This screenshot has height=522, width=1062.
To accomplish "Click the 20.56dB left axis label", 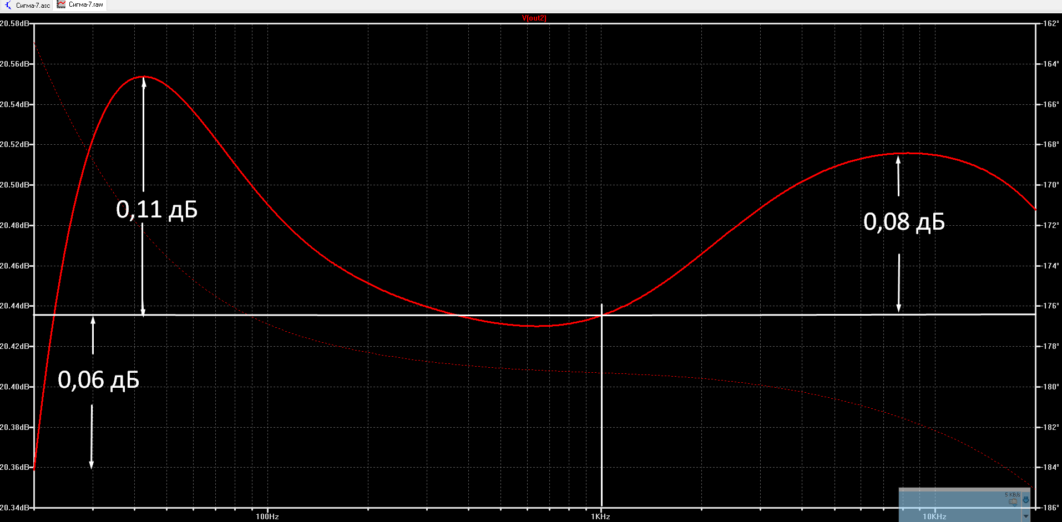I will click(14, 64).
